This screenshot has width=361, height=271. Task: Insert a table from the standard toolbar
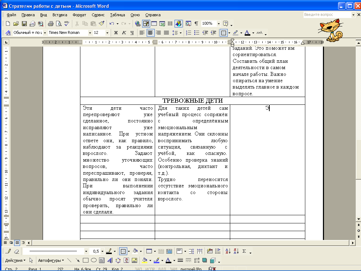[x=154, y=24]
